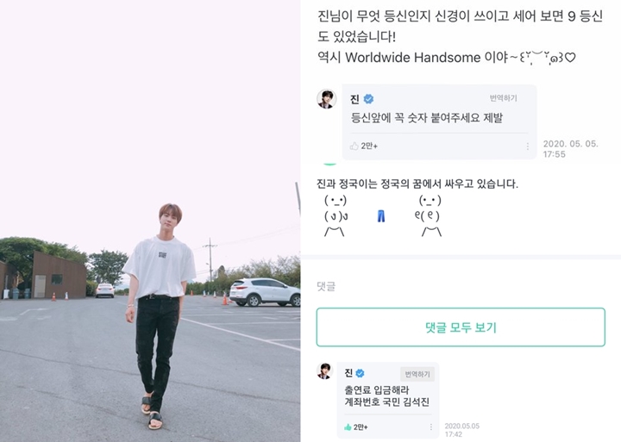Click the 2만+ like count on the upper comment

pyautogui.click(x=369, y=146)
